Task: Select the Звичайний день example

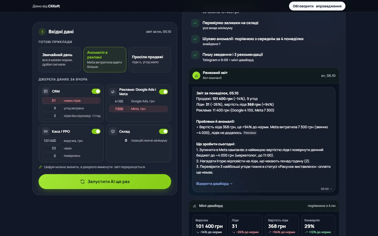Action: click(x=60, y=60)
